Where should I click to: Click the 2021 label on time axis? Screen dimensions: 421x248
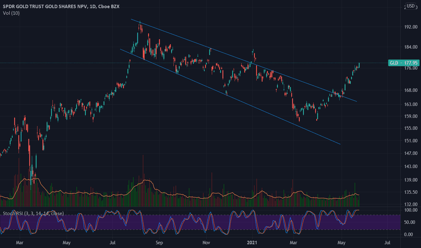click(x=252, y=243)
